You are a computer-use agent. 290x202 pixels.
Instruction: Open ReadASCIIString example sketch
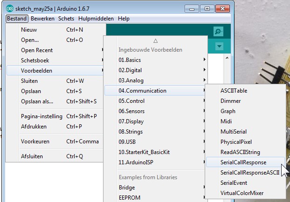245,152
